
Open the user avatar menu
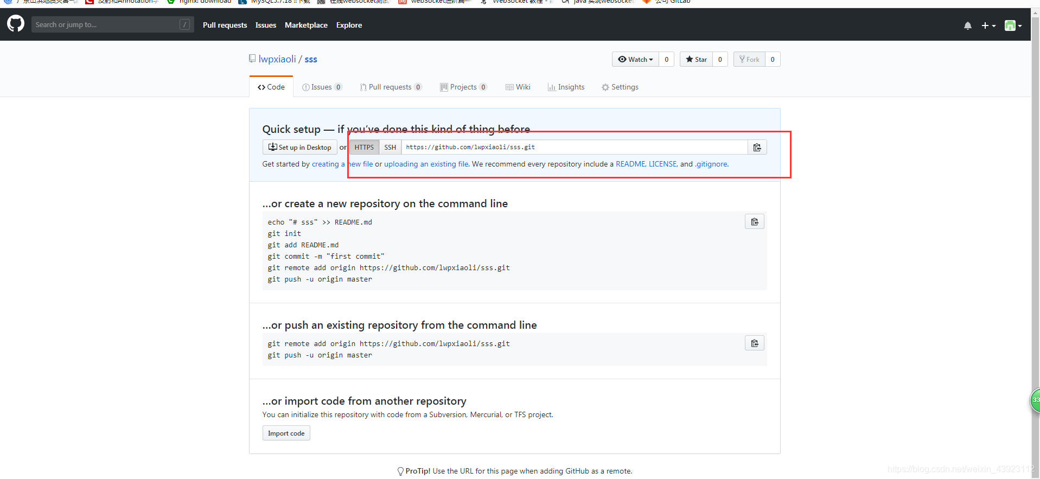(x=1013, y=25)
